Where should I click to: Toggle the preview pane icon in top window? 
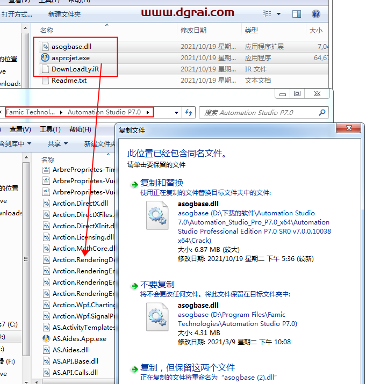pos(297,14)
